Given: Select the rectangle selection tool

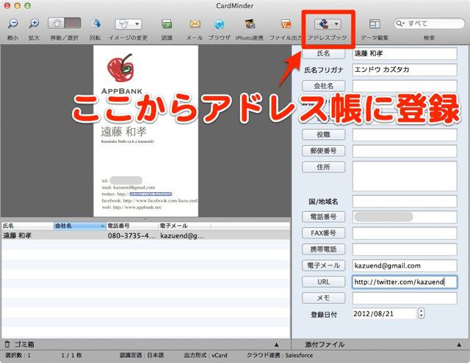Looking at the screenshot, I should [x=73, y=23].
